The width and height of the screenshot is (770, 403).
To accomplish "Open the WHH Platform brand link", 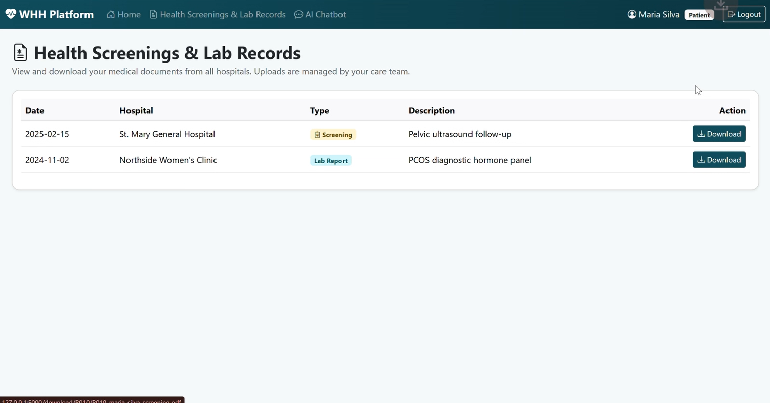I will coord(50,14).
